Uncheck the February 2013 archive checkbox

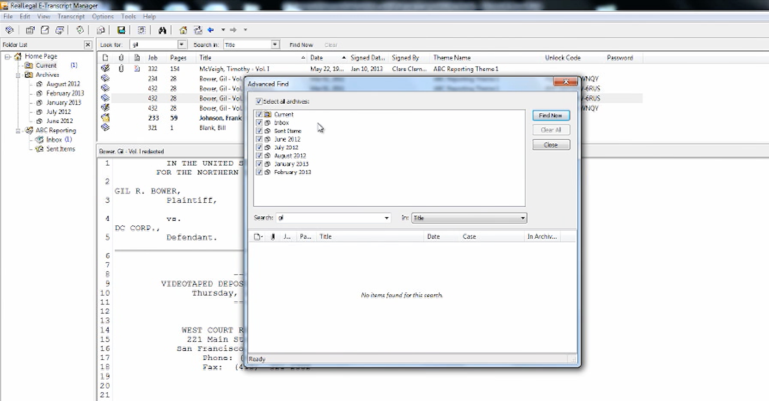click(x=259, y=172)
